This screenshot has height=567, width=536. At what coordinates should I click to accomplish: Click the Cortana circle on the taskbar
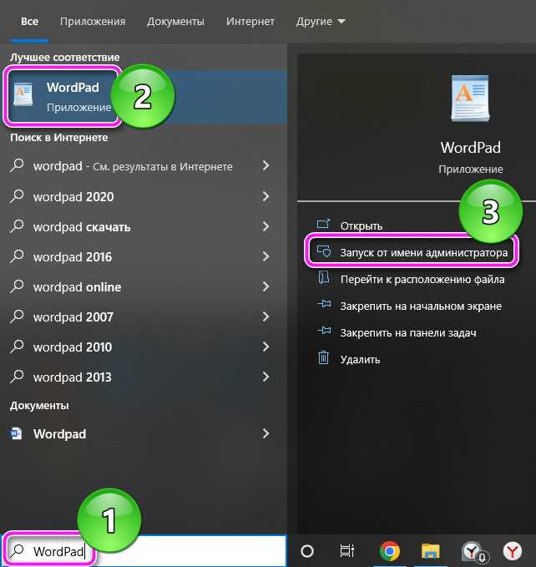point(307,551)
